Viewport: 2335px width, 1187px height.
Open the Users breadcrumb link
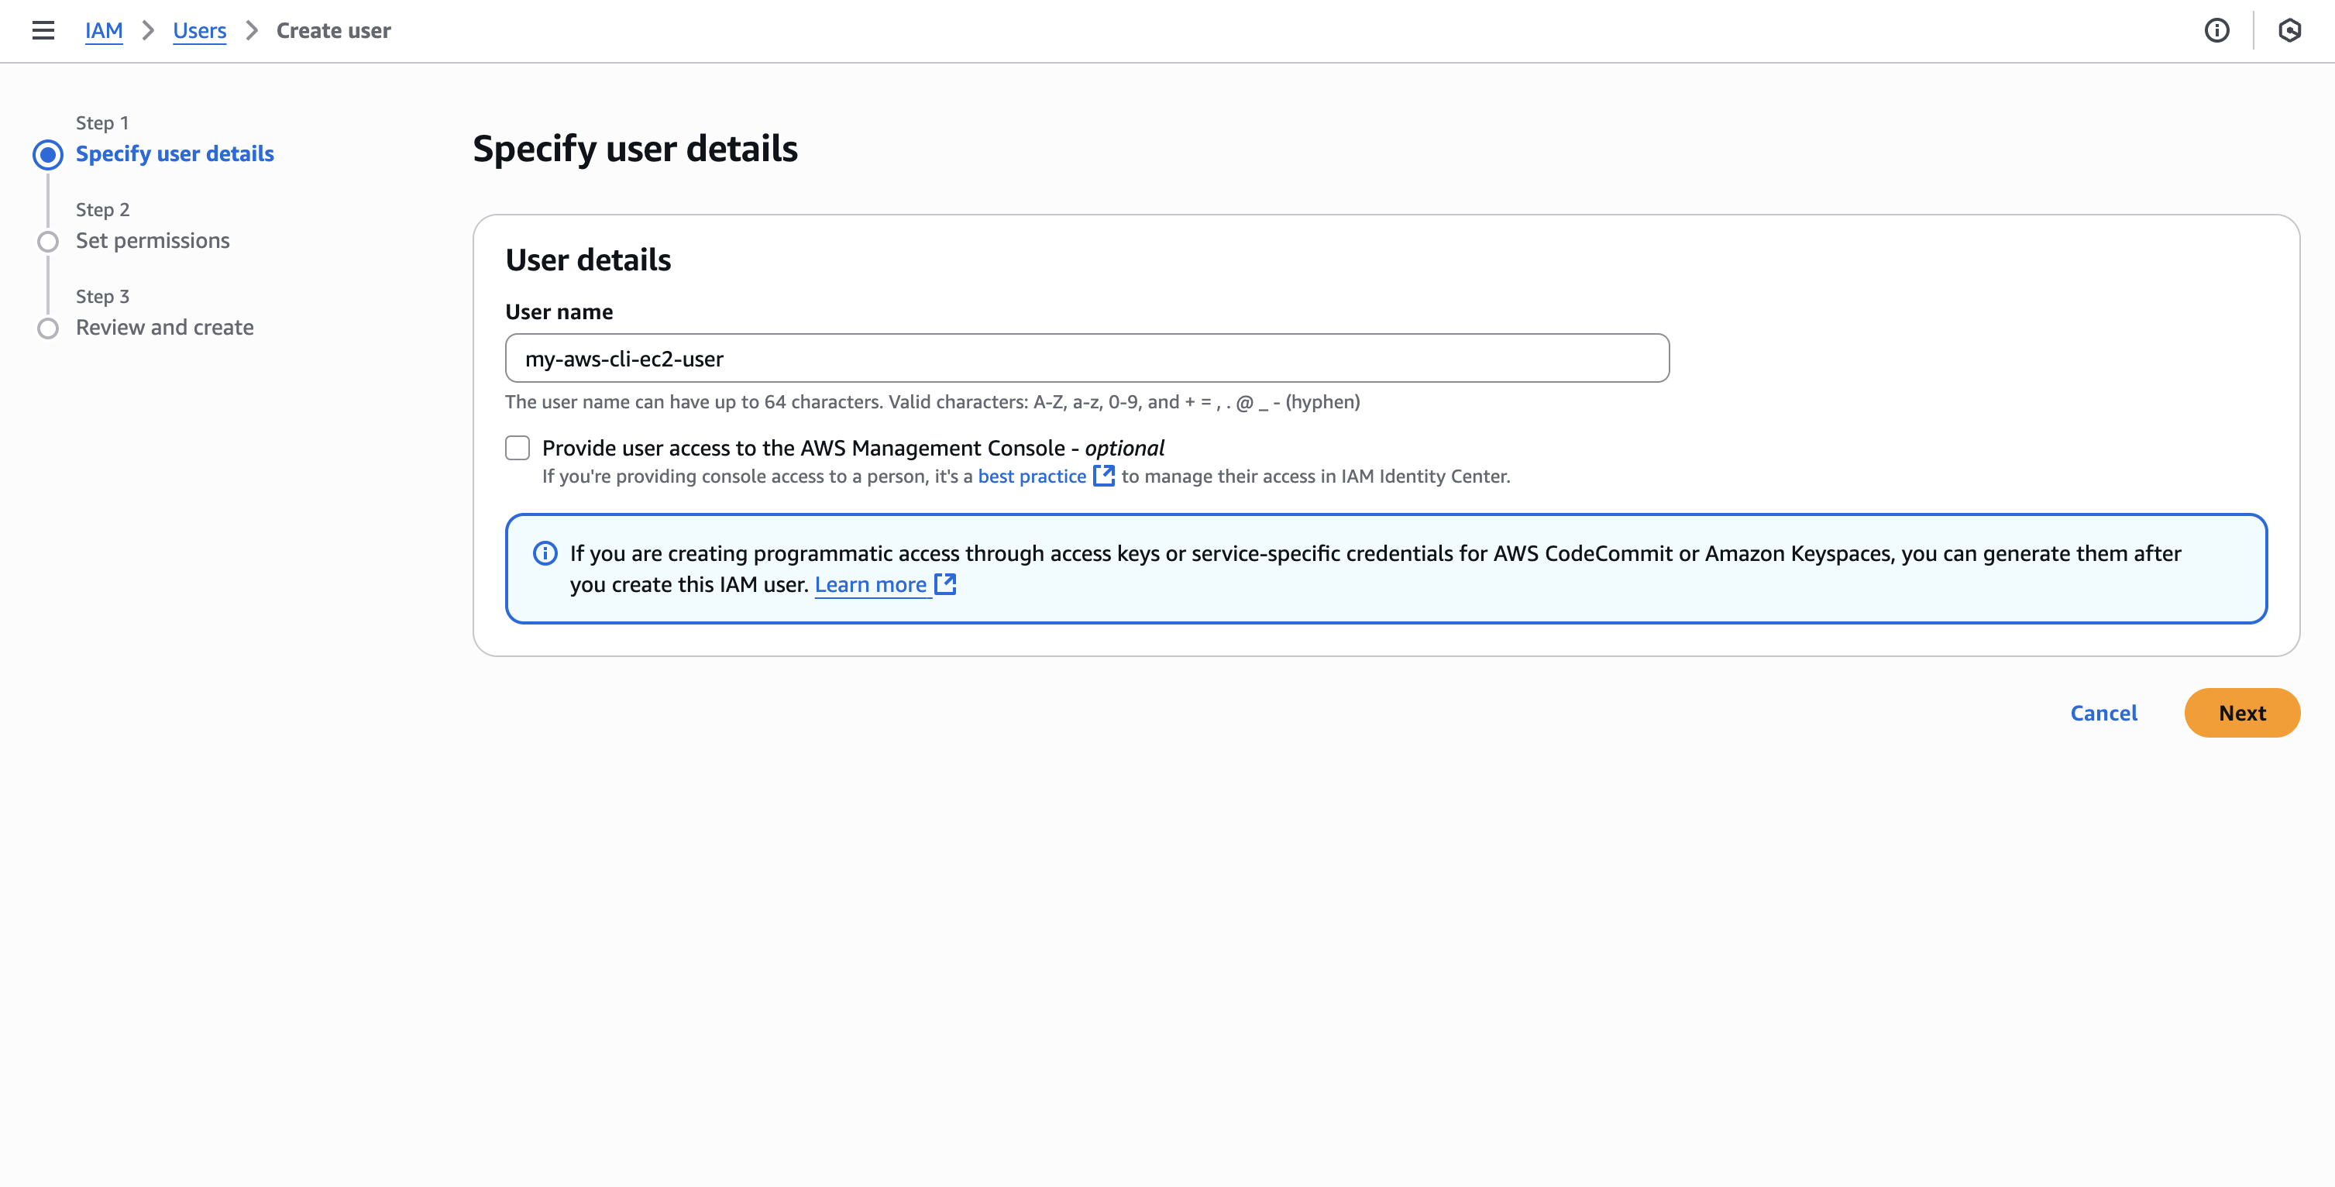pyautogui.click(x=199, y=31)
